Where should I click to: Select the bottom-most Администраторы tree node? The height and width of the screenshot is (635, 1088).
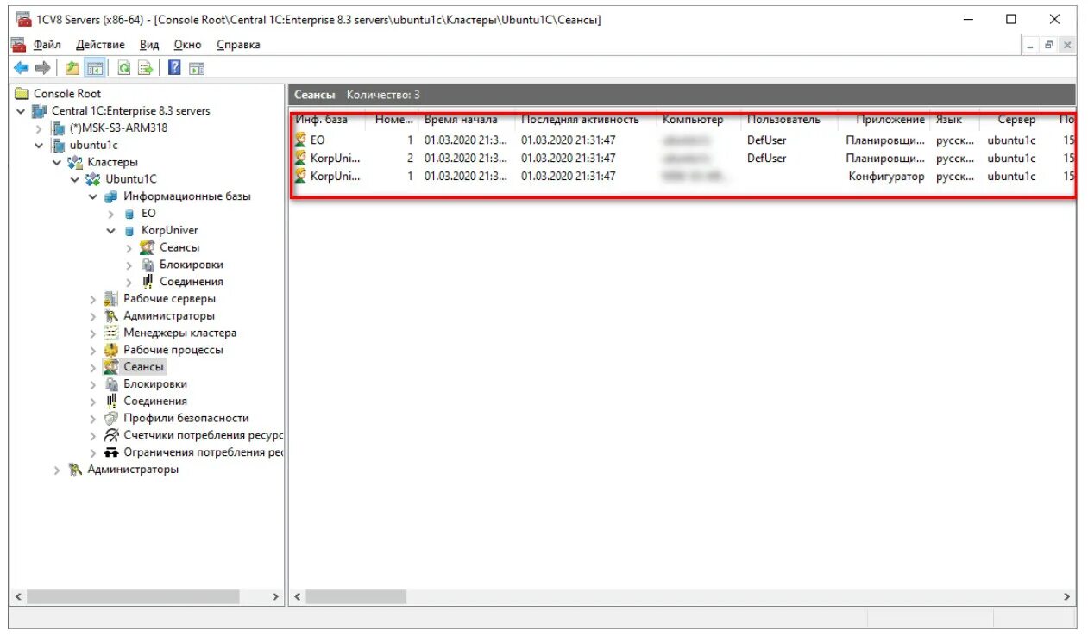pyautogui.click(x=133, y=470)
